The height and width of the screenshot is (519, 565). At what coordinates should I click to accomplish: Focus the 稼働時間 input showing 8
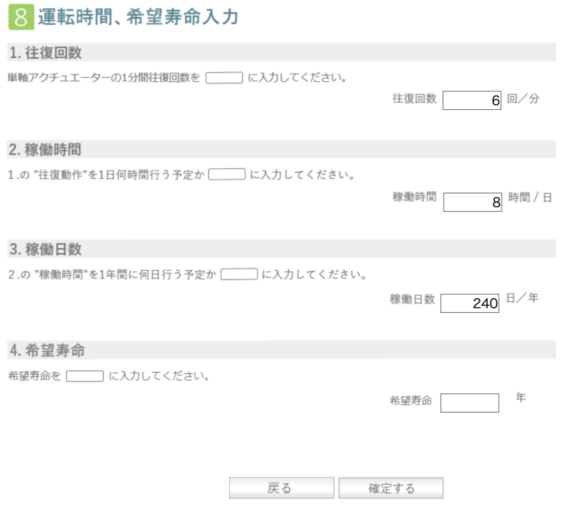pos(472,202)
